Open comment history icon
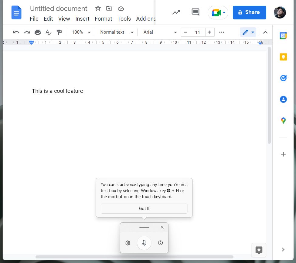 pos(195,12)
